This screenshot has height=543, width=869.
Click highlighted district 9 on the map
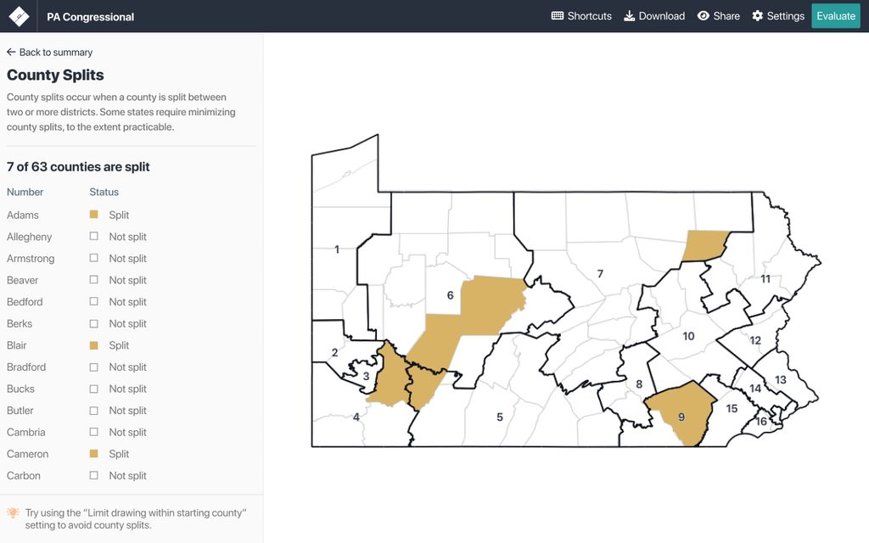(682, 417)
